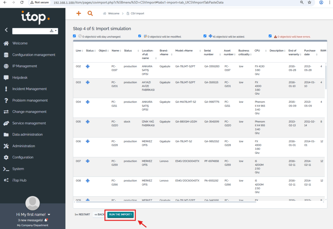Click the Restart button
This screenshot has width=333, height=229.
[83, 215]
